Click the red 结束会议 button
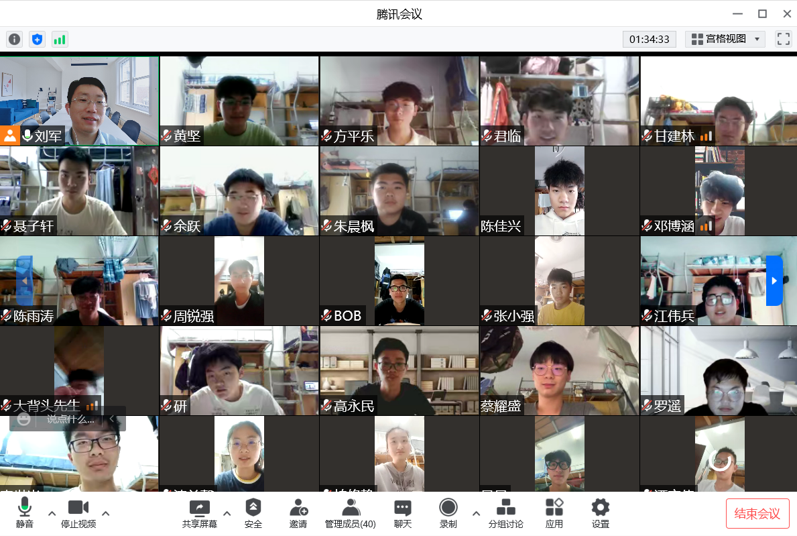The image size is (797, 536). (757, 514)
